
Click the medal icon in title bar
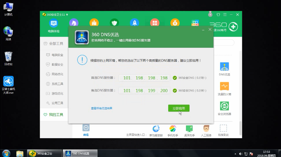coord(210,14)
